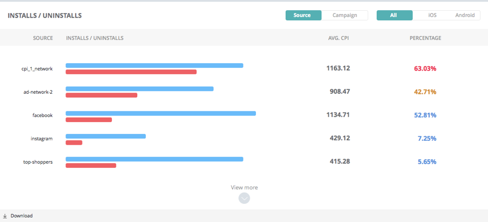Select the instagram source label
This screenshot has height=222, width=488.
point(42,139)
